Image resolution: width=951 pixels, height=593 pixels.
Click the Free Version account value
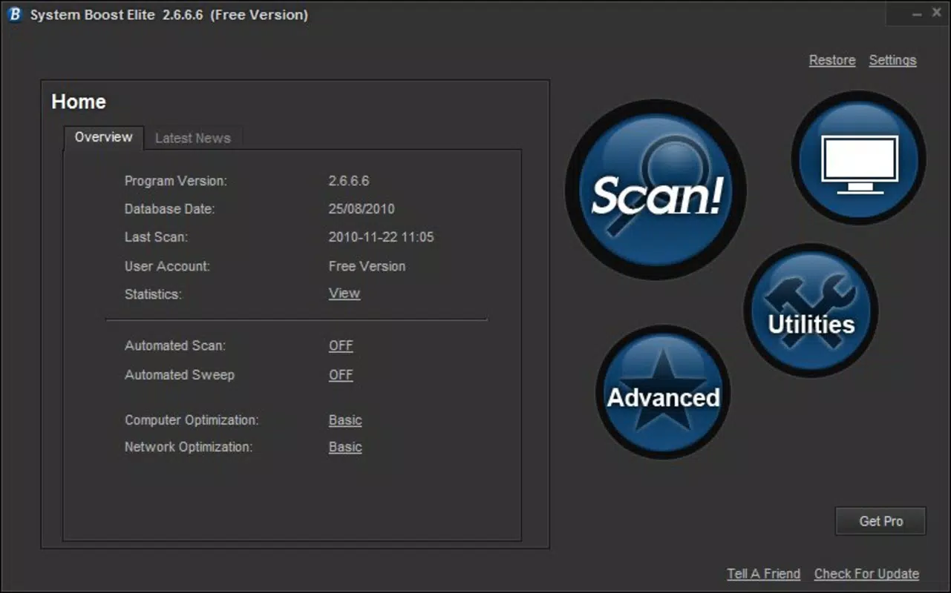click(x=367, y=266)
